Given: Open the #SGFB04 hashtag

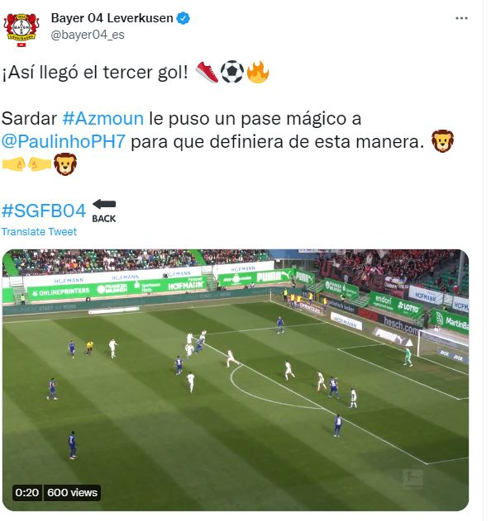Looking at the screenshot, I should tap(44, 211).
